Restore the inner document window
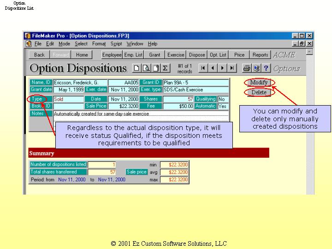The image size is (332, 249). click(302, 44)
